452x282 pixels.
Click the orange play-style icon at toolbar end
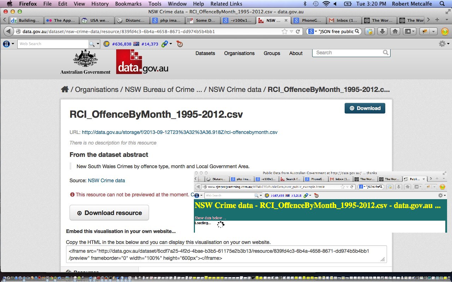(445, 31)
